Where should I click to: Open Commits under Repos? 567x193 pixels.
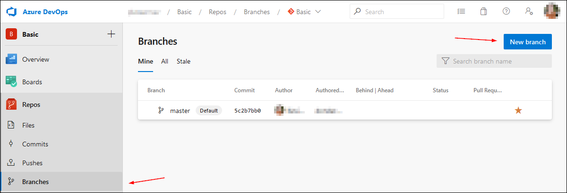point(61,144)
